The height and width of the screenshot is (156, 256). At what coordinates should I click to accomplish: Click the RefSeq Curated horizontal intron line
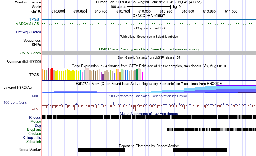(149, 32)
